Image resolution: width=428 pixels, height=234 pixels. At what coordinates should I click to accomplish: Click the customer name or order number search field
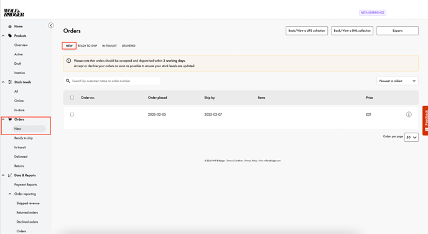112,81
